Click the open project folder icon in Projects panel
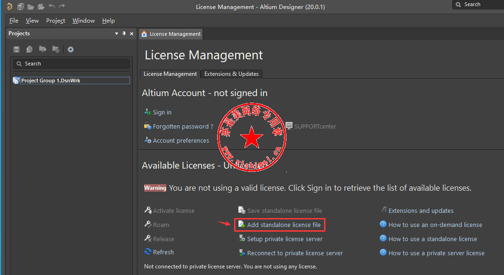This screenshot has height=275, width=504. pos(42,49)
